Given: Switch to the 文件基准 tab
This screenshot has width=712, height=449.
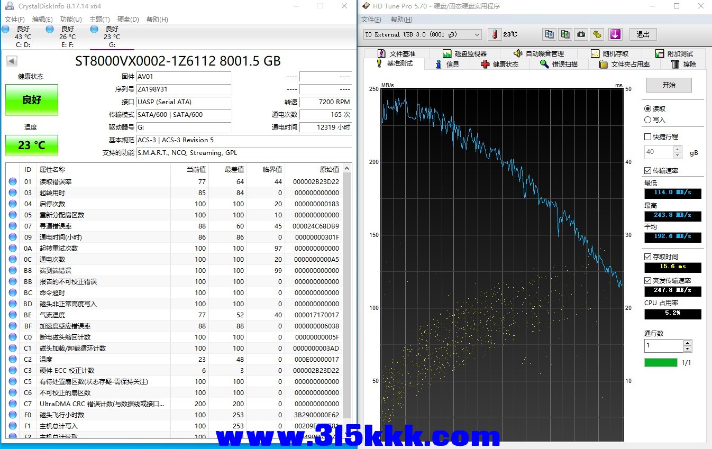Looking at the screenshot, I should [397, 53].
